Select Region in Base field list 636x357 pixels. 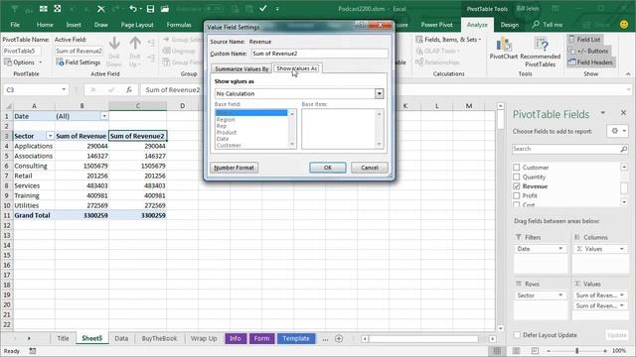[x=226, y=119]
